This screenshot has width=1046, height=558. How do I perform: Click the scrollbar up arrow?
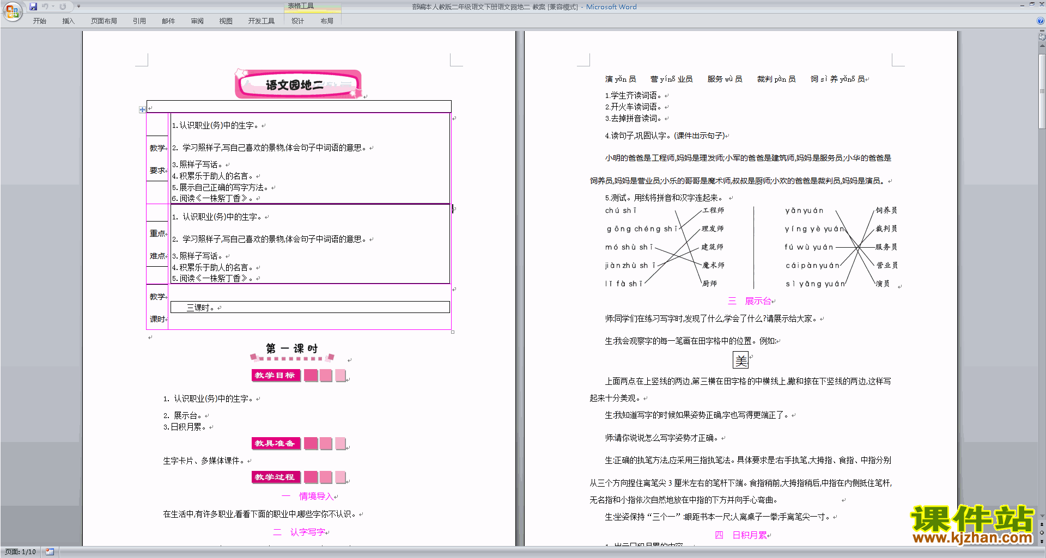(x=1042, y=46)
